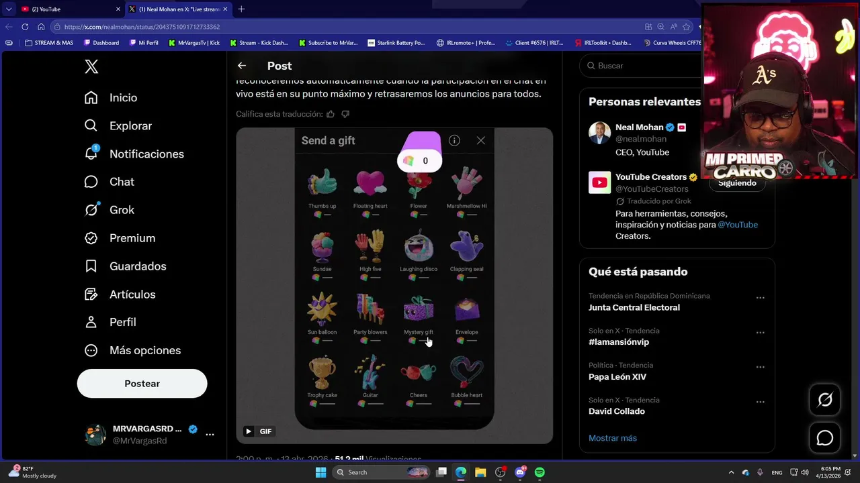Open IRLToolkit Dashboard bookmark
Image resolution: width=860 pixels, height=483 pixels.
[603, 43]
